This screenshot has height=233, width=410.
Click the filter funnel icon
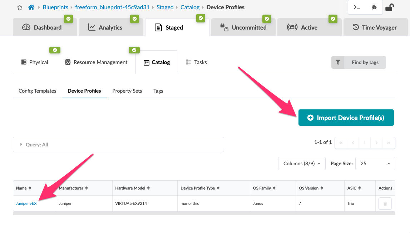pyautogui.click(x=338, y=62)
